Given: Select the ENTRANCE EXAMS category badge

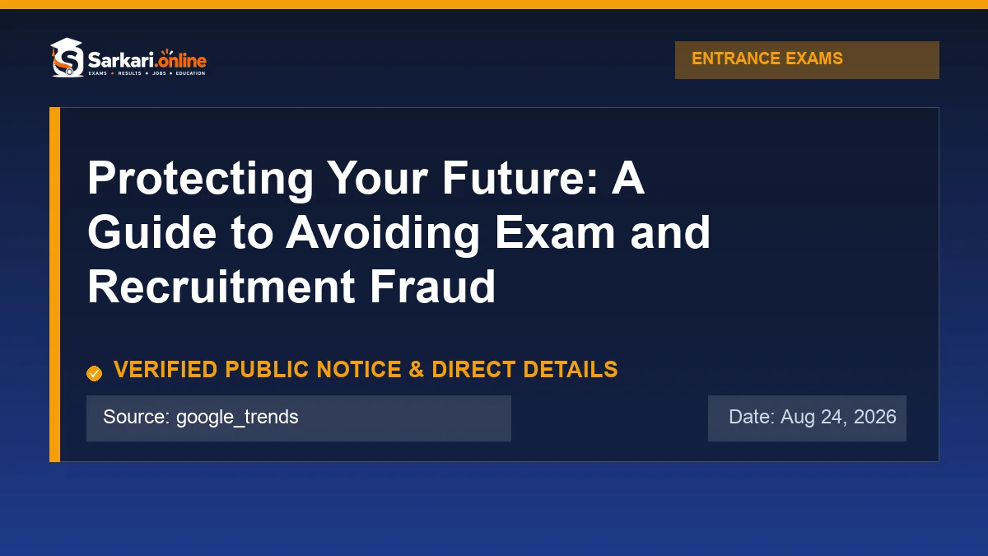Looking at the screenshot, I should (807, 60).
